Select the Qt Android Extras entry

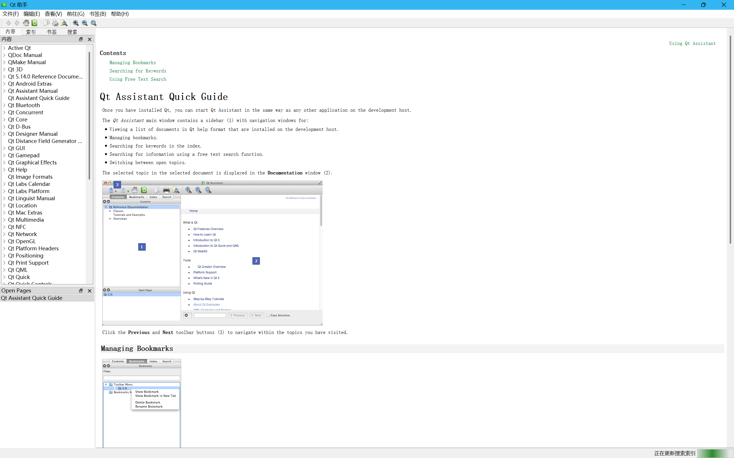click(30, 84)
